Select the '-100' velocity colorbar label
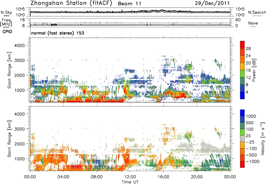The image size is (266, 184). pos(251,148)
